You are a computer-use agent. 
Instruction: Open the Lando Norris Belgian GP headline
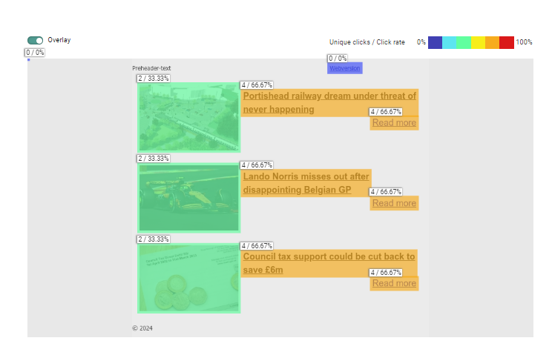306,183
